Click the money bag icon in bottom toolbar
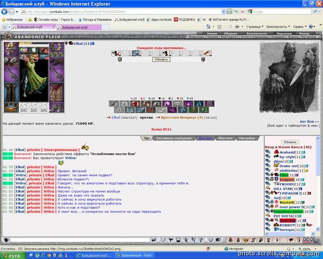Viewport: 323px width, 259px height. pos(238,240)
